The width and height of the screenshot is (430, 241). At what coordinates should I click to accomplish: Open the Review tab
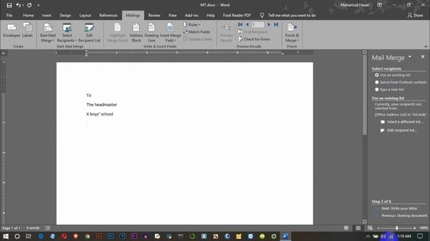pyautogui.click(x=154, y=15)
